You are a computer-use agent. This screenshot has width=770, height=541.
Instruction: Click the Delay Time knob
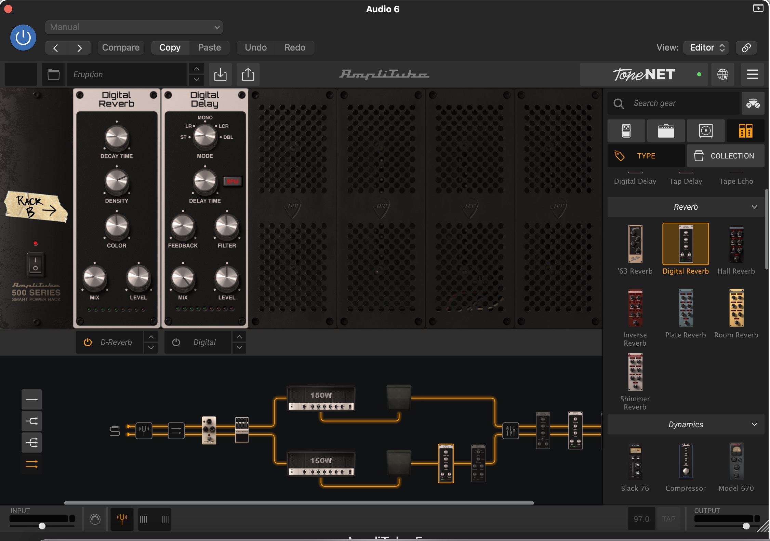pos(205,181)
